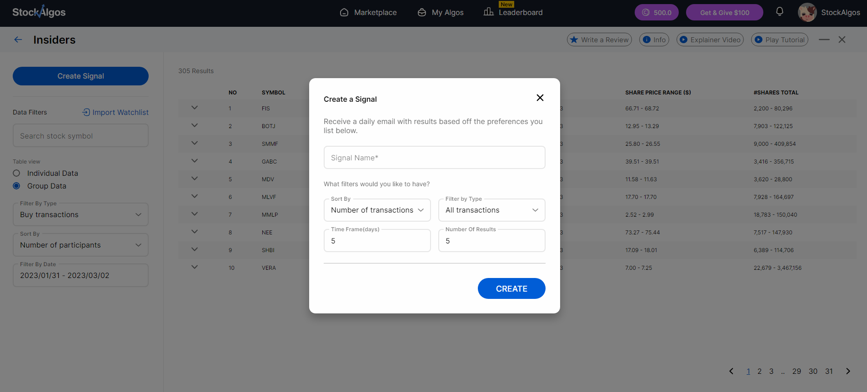
Task: Click the 500.0 coins balance button
Action: 657,12
